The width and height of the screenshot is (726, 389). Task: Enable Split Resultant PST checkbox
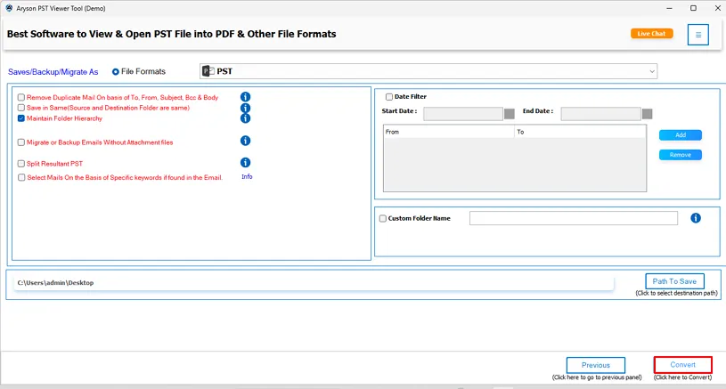pyautogui.click(x=21, y=164)
